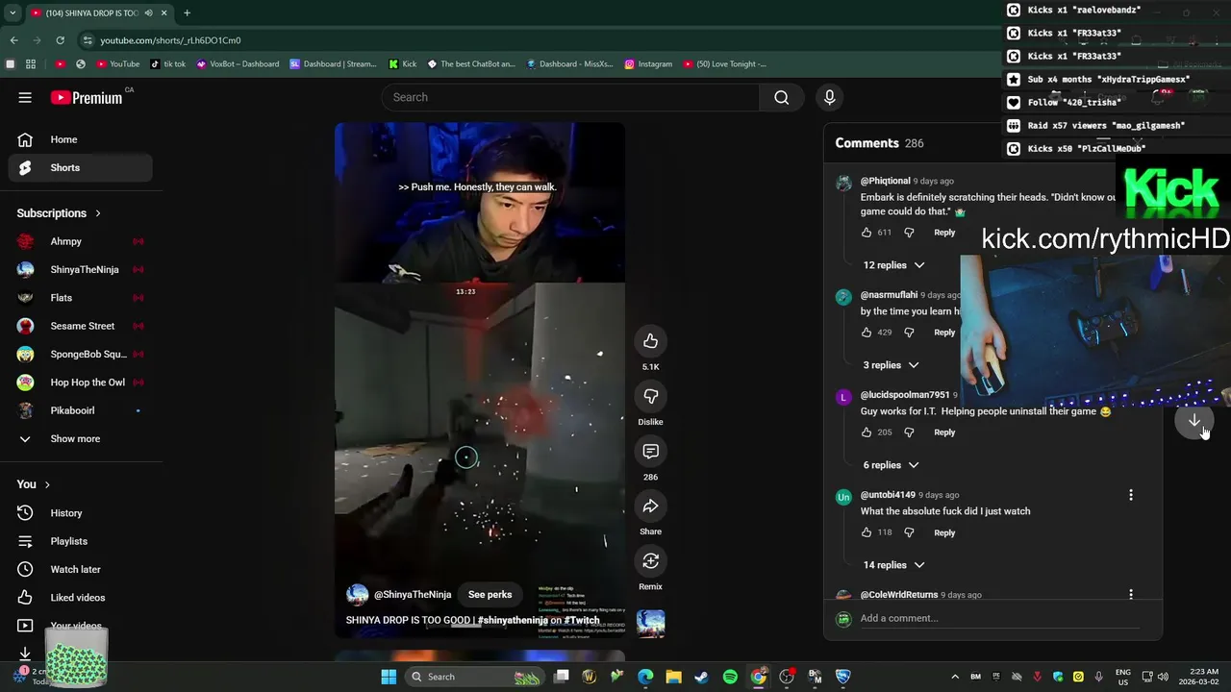This screenshot has width=1231, height=692.
Task: Open the ShinyaTheNinja subscription channel
Action: pyautogui.click(x=81, y=269)
